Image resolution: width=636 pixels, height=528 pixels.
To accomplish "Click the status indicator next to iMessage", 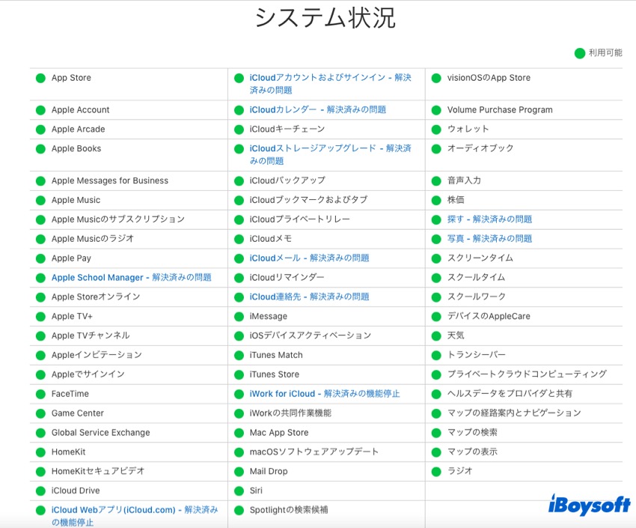I will [239, 317].
